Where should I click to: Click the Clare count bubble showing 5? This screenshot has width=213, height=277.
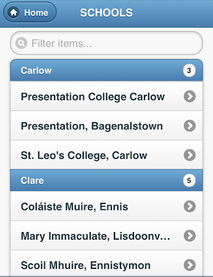(189, 180)
